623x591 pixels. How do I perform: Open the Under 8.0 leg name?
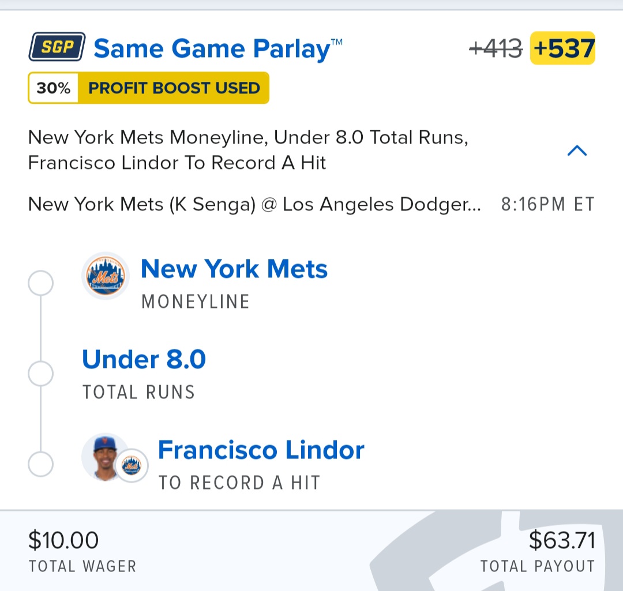144,359
